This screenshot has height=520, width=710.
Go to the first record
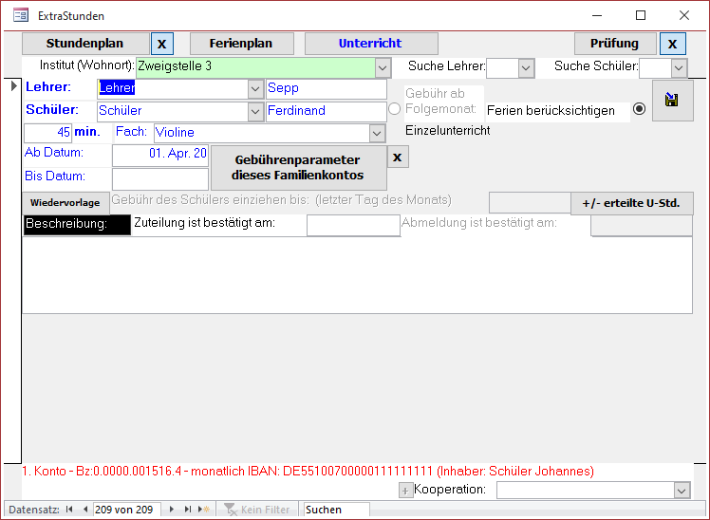69,510
